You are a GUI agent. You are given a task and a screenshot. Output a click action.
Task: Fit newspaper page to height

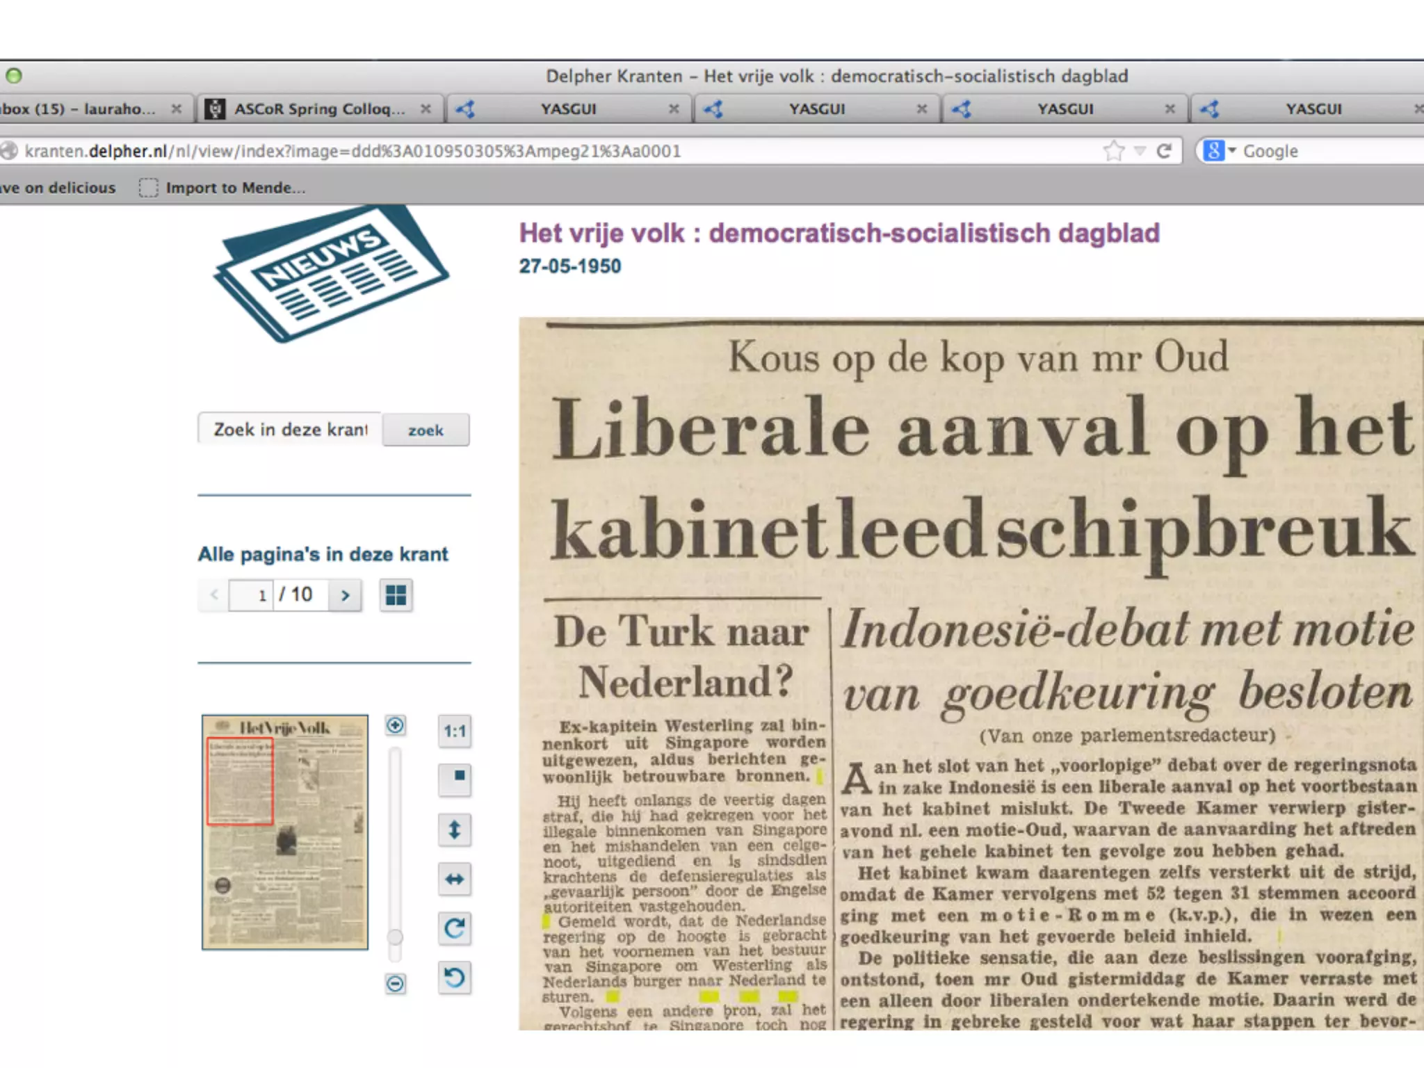pyautogui.click(x=454, y=830)
